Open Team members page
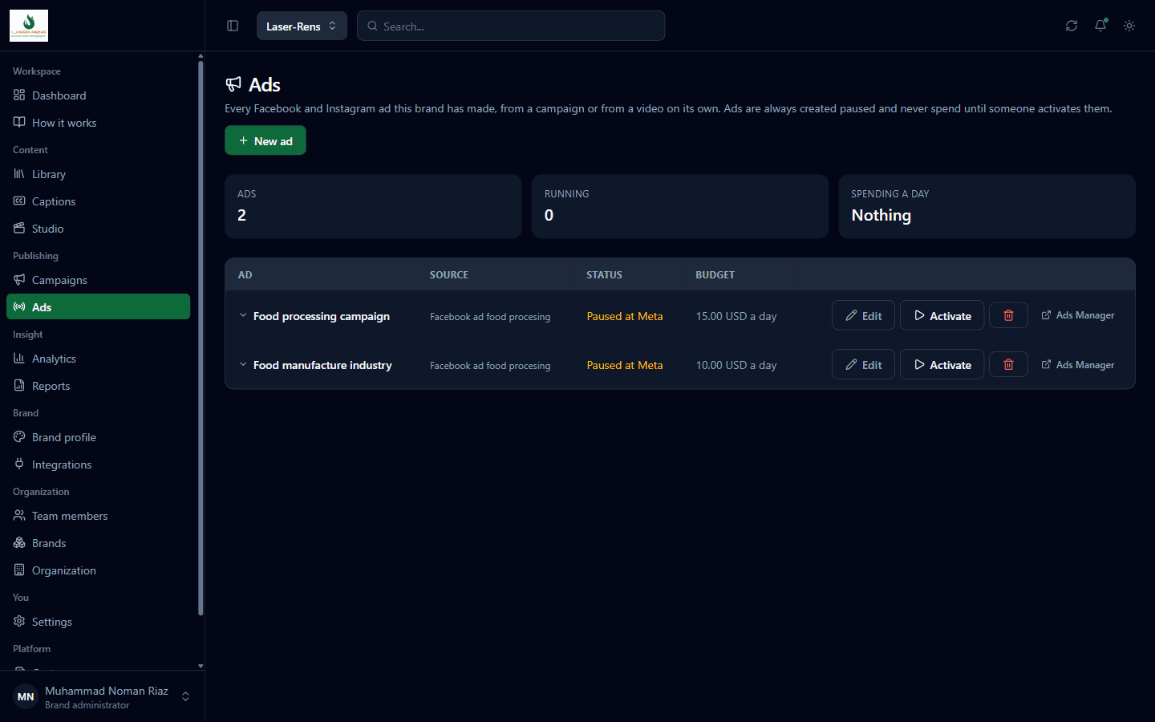The image size is (1155, 722). (99, 516)
